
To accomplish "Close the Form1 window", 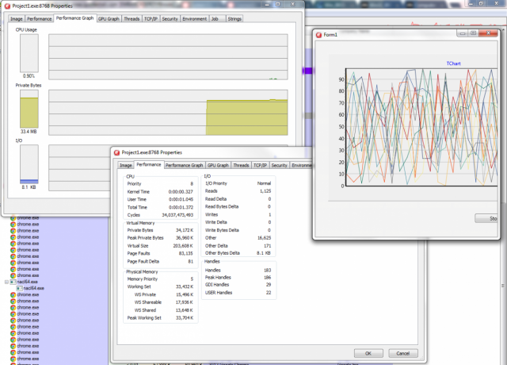I will [x=488, y=33].
